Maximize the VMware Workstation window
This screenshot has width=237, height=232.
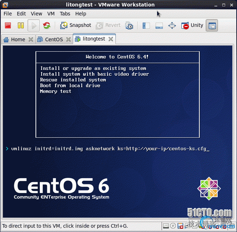pos(224,5)
